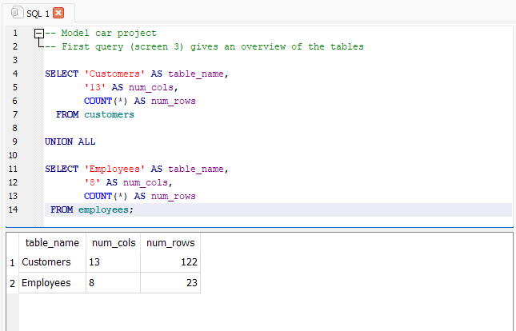The height and width of the screenshot is (331, 516).
Task: Click line number 9 in the gutter
Action: (14, 142)
